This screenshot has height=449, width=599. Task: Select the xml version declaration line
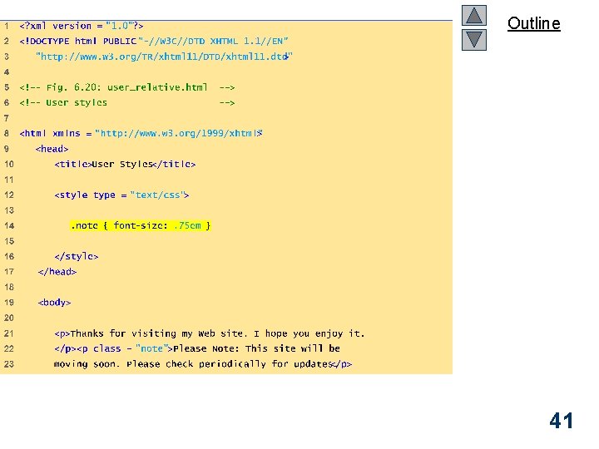click(82, 26)
